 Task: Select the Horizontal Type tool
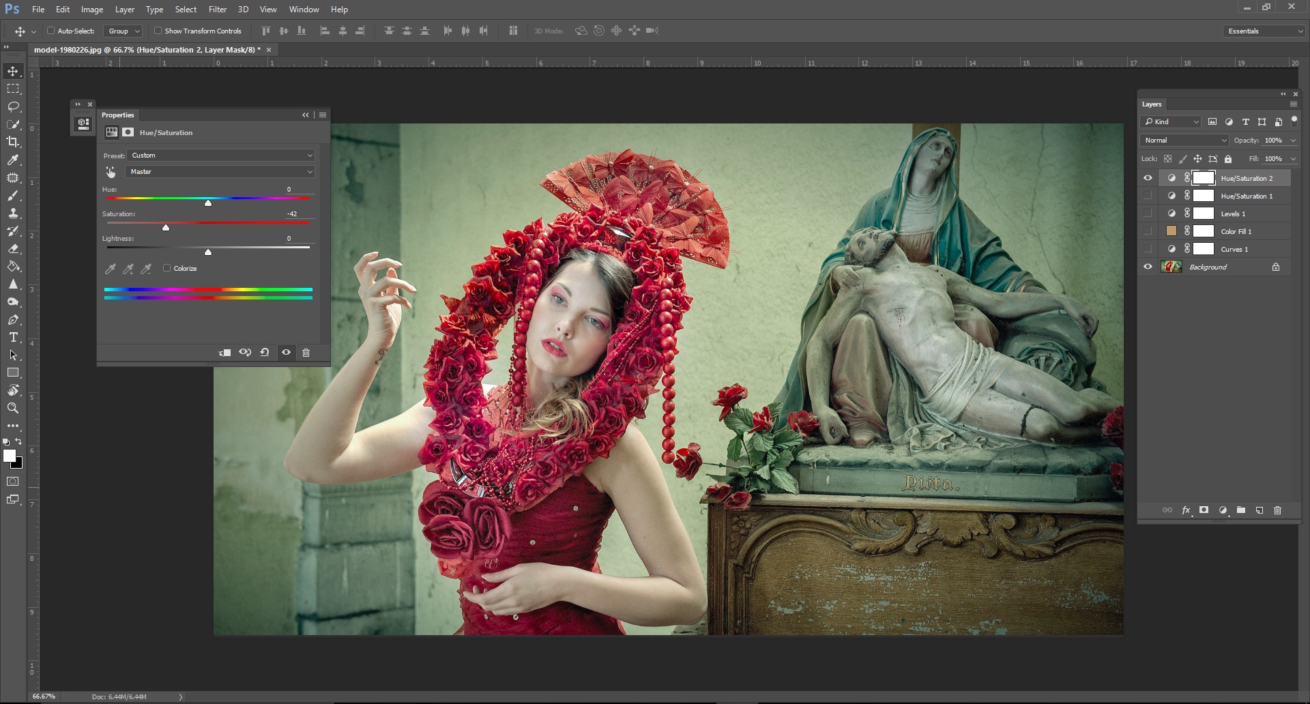tap(13, 338)
